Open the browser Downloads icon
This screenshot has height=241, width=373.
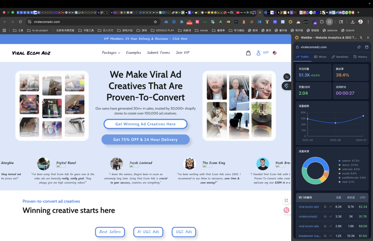click(x=353, y=22)
